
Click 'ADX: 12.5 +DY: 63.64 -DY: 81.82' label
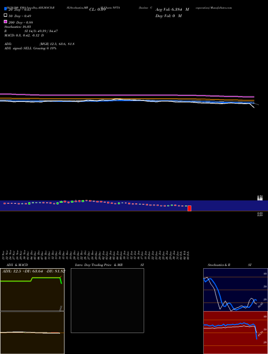[x=34, y=271]
